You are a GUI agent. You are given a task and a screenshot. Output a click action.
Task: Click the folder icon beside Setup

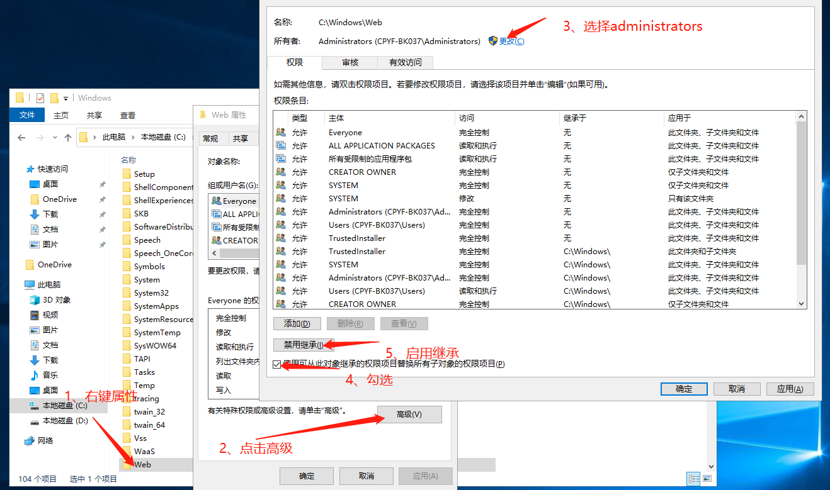(x=127, y=174)
